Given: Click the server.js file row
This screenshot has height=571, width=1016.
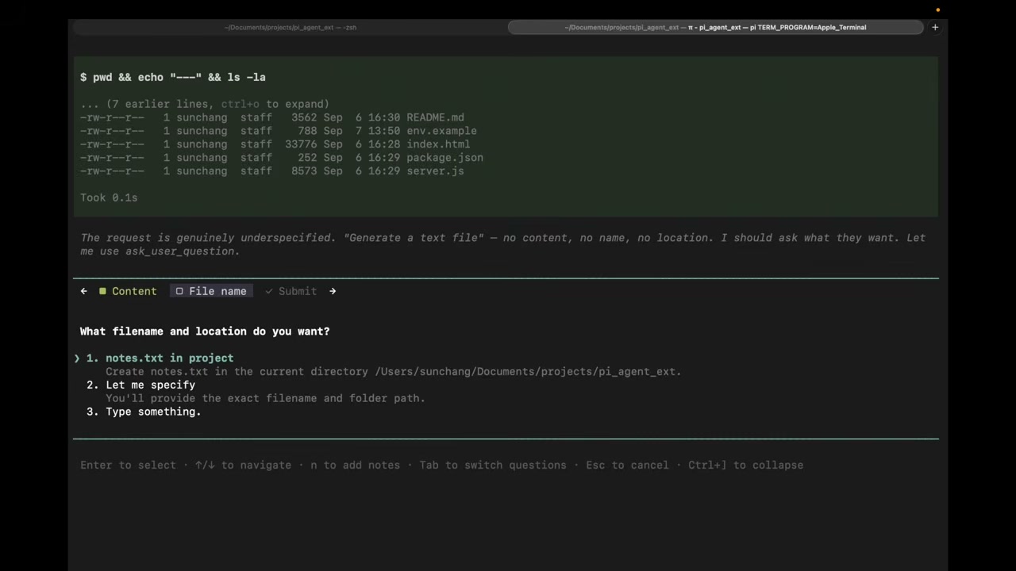Looking at the screenshot, I should tap(272, 171).
